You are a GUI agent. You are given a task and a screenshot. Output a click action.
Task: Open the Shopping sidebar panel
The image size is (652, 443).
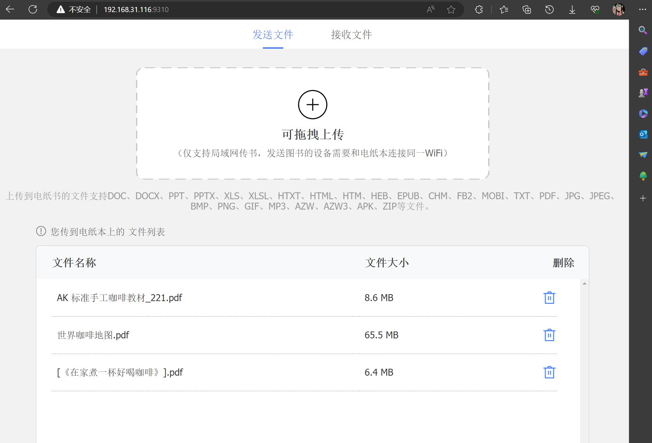(642, 51)
